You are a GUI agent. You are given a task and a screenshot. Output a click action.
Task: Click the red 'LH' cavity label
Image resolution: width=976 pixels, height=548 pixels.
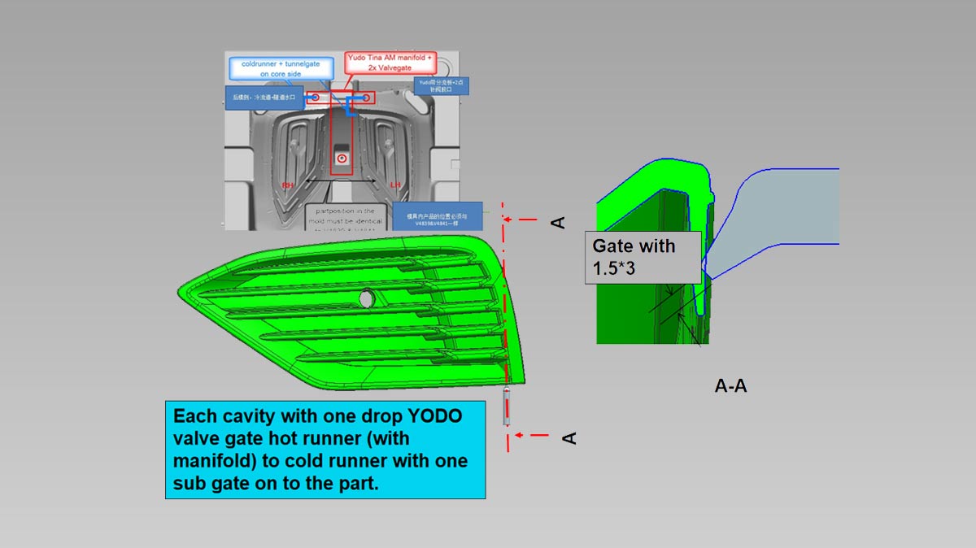(x=396, y=186)
